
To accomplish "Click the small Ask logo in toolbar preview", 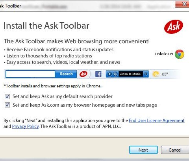I will tap(83, 74).
